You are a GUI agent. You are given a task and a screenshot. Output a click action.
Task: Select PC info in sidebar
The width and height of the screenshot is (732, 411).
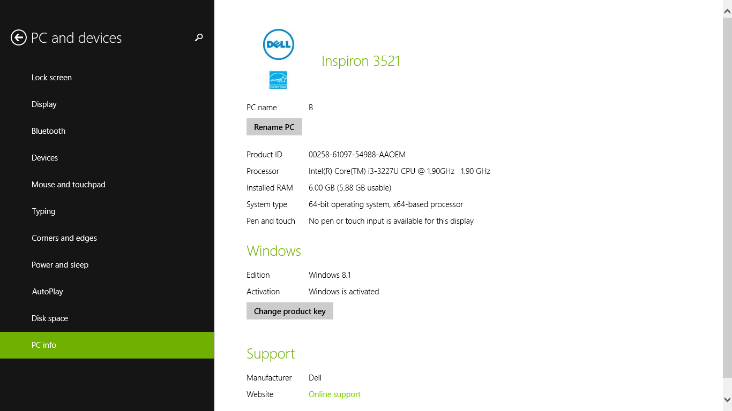pyautogui.click(x=107, y=345)
